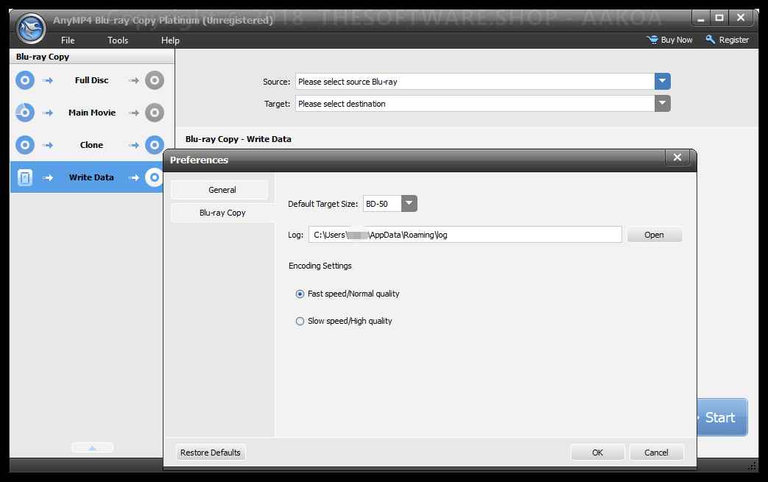Click the Clone source disc icon
Image resolution: width=768 pixels, height=482 pixels.
[25, 145]
